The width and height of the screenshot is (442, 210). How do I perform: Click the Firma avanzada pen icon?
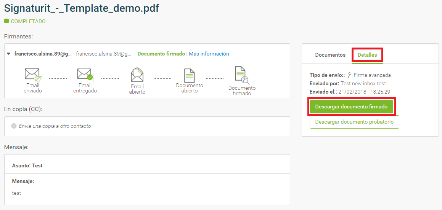[x=350, y=75]
